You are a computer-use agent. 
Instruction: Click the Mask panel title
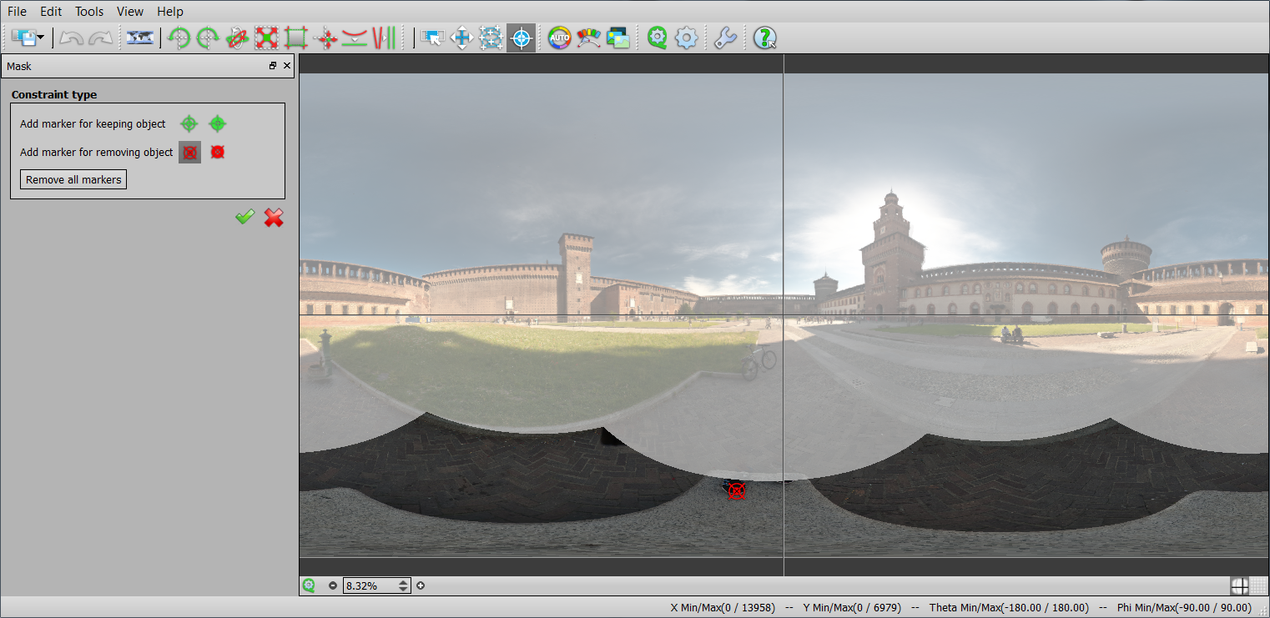19,66
